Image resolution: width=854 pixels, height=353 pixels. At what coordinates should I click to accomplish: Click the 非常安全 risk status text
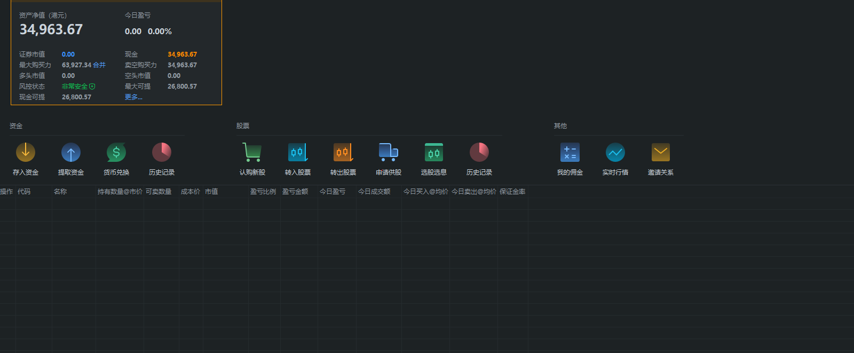pos(75,87)
